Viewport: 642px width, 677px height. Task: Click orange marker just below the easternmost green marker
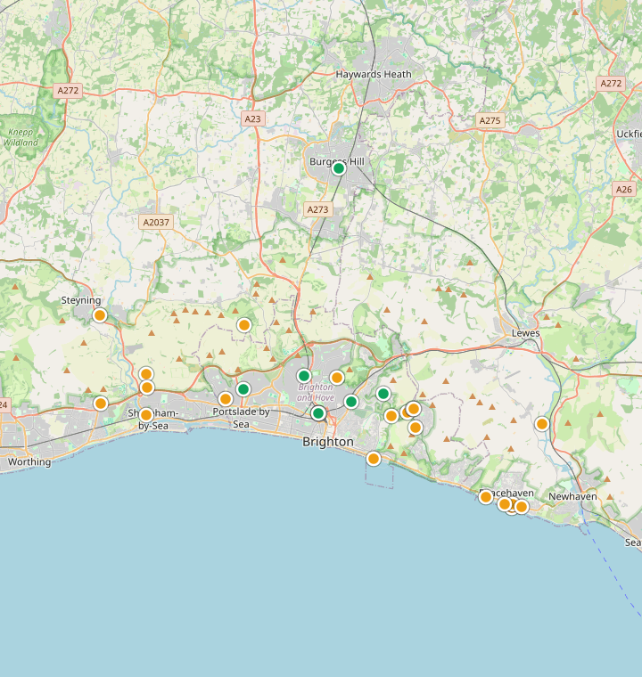coord(391,416)
